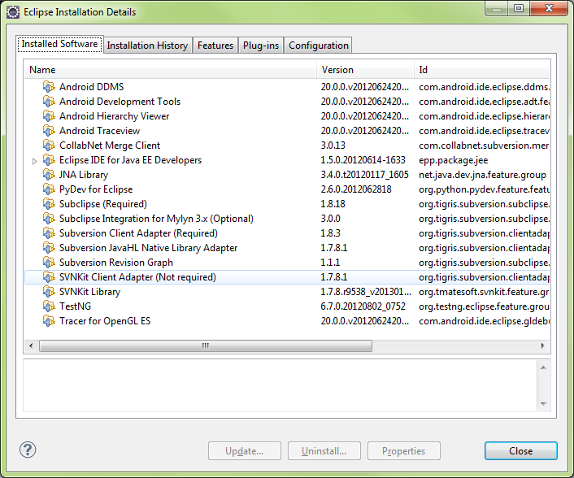Click the Subclipse (Required) feature icon
Viewport: 574px width, 478px height.
[x=49, y=204]
